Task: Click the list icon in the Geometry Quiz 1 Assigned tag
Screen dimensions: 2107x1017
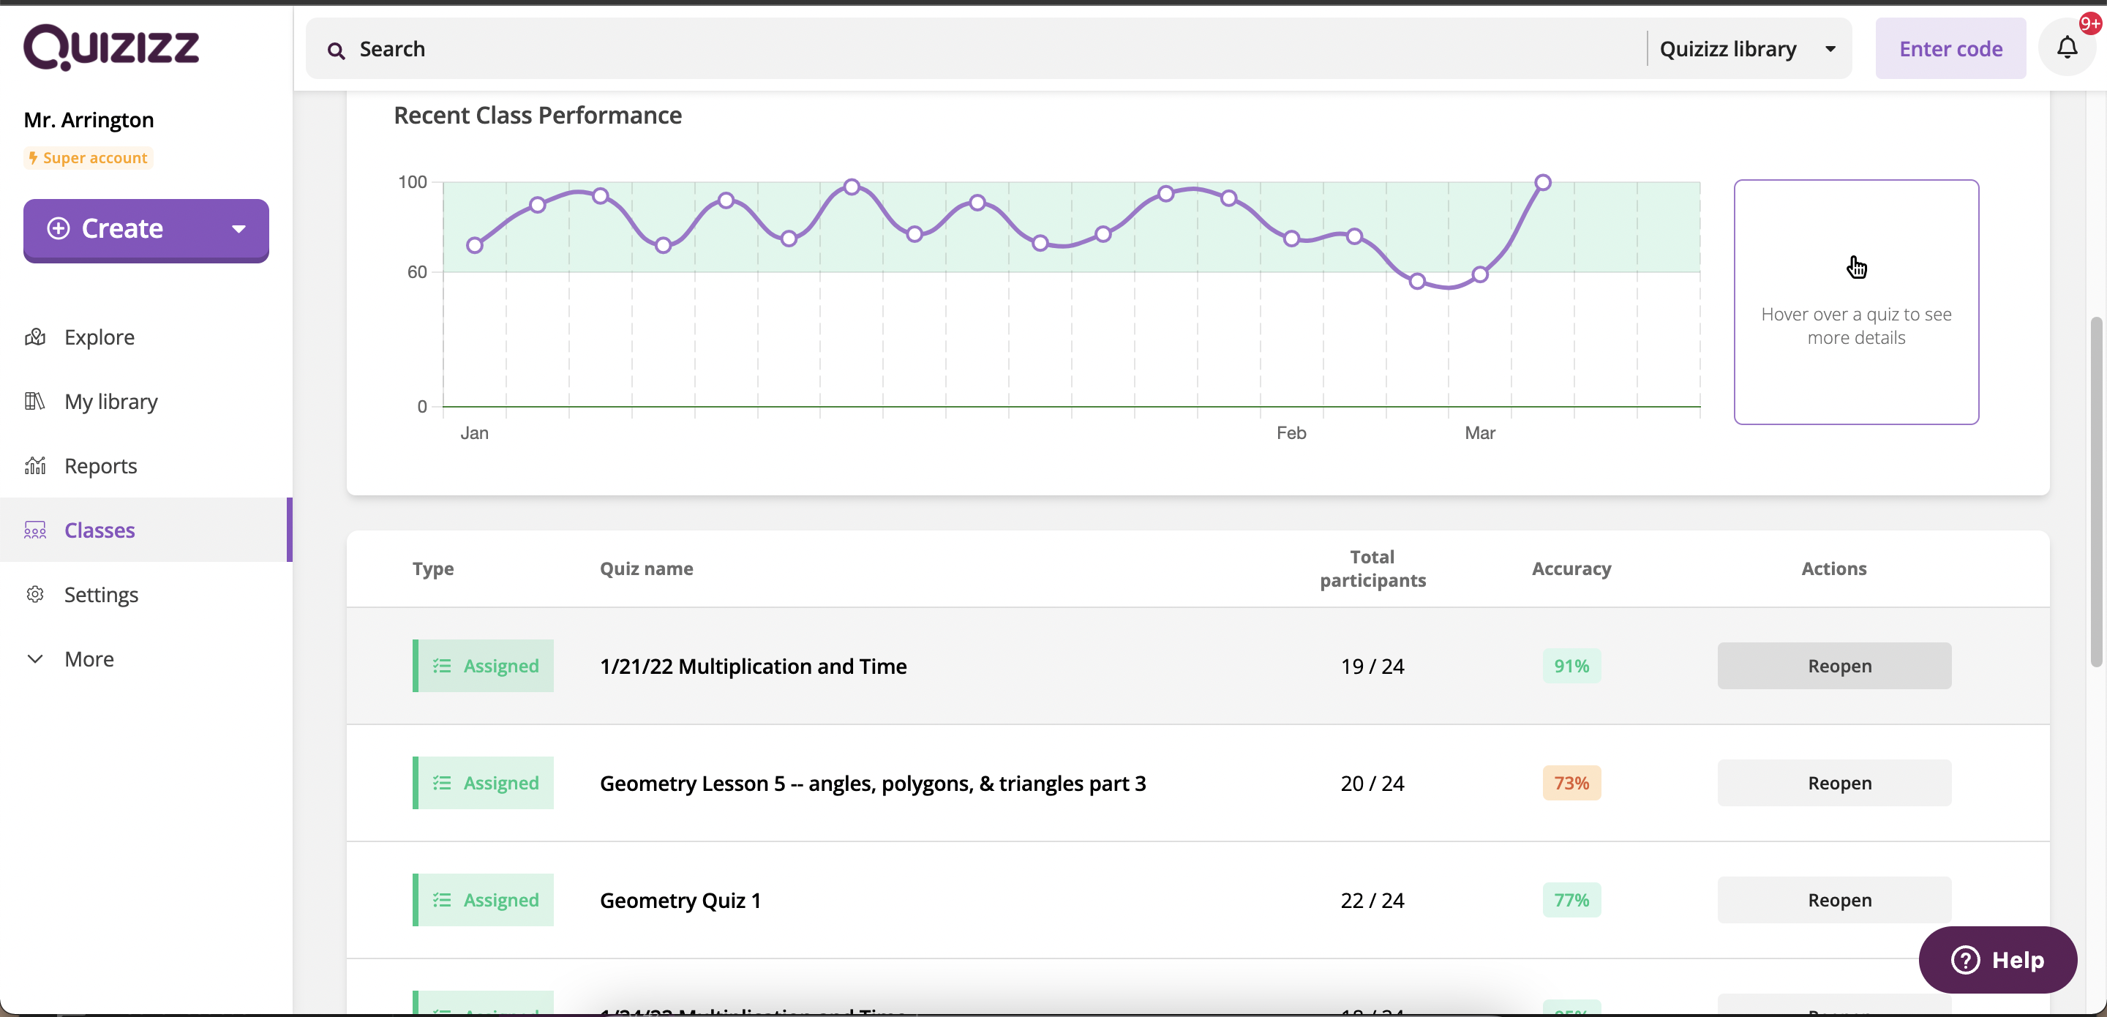Action: [442, 900]
